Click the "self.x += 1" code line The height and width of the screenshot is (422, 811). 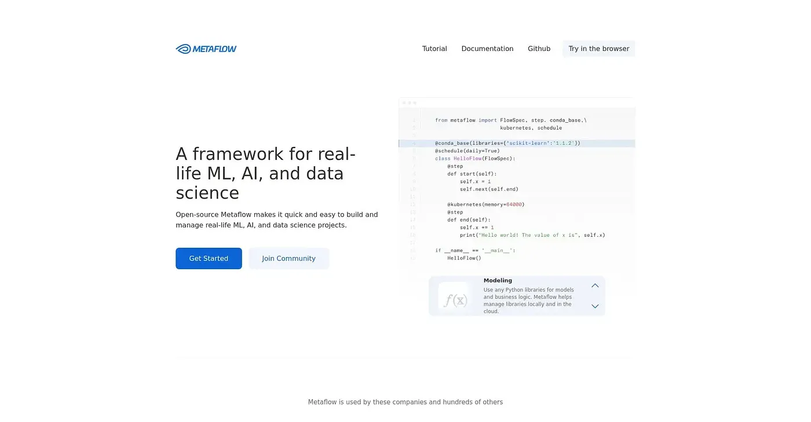pyautogui.click(x=477, y=227)
